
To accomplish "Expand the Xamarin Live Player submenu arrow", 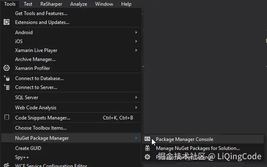I will [136, 50].
